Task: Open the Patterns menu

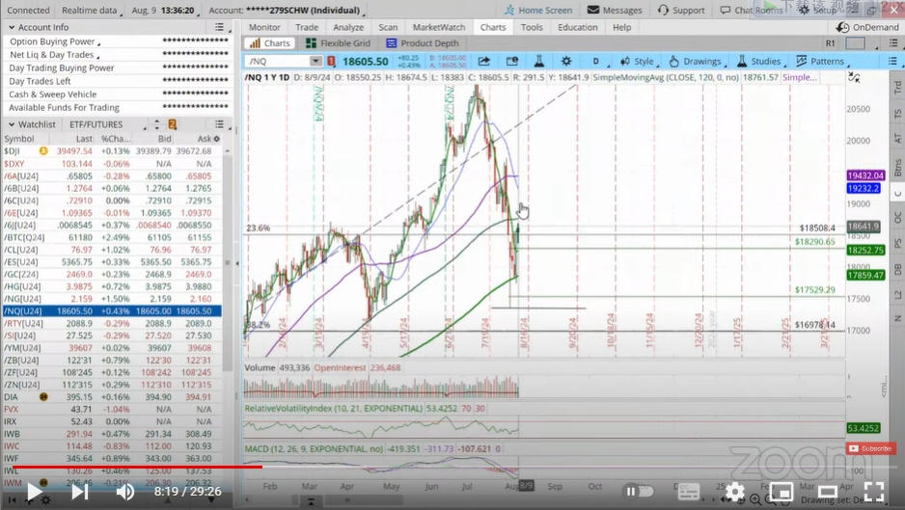Action: pos(820,61)
